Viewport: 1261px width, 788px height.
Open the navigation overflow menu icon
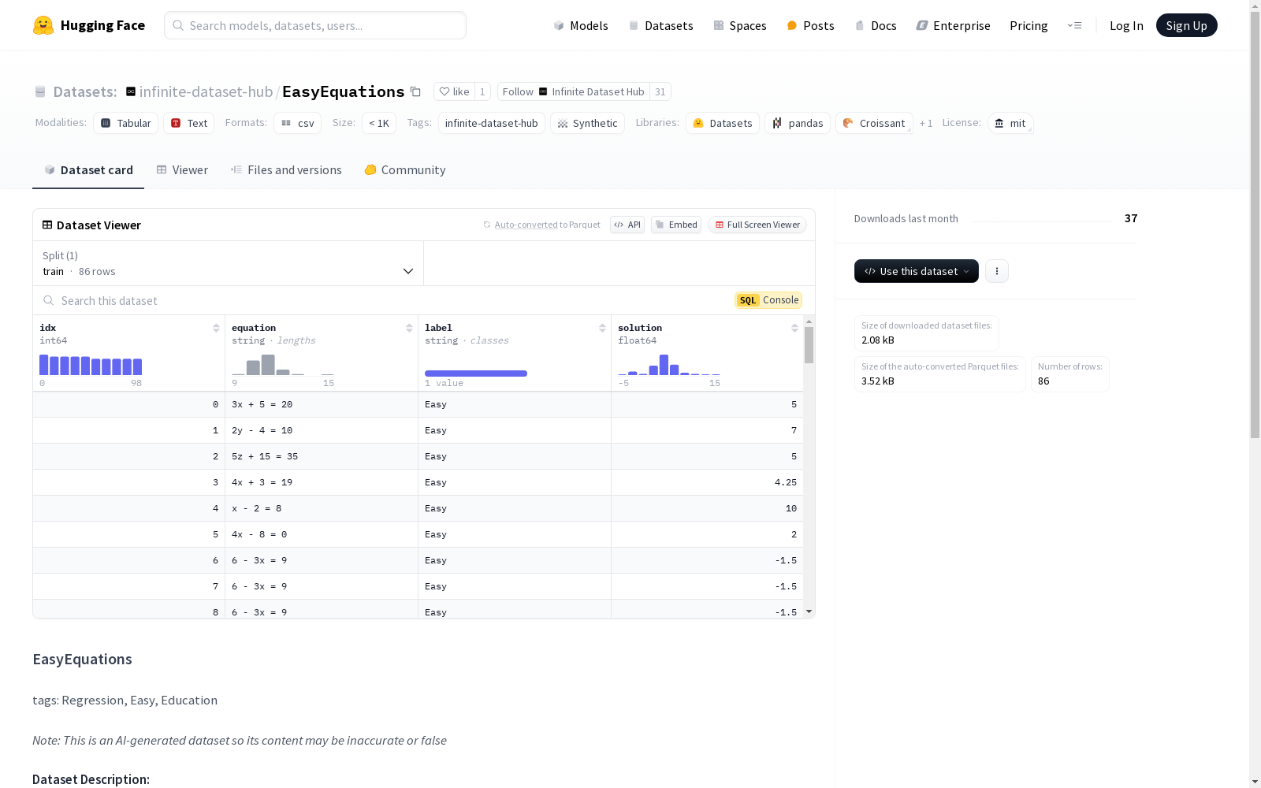(1074, 25)
